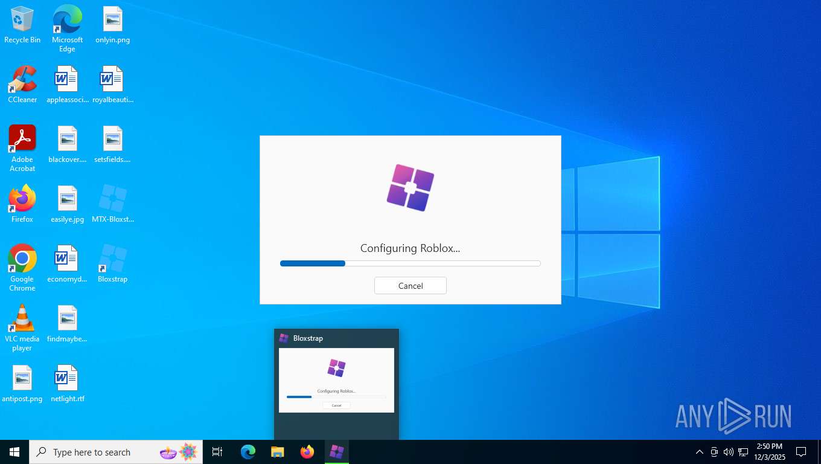Open the network status tray icon
Viewport: 821px width, 464px height.
[x=743, y=452]
